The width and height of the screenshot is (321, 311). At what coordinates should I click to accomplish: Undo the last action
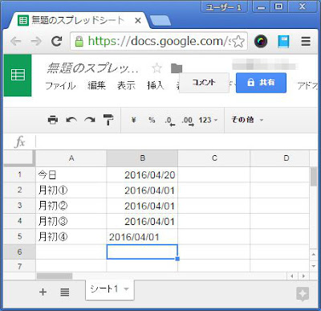[x=71, y=120]
